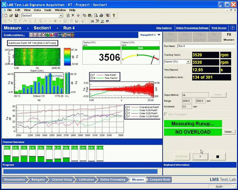The height and width of the screenshot is (190, 238).
Task: Click the Create a picture link
Action: pos(14,35)
